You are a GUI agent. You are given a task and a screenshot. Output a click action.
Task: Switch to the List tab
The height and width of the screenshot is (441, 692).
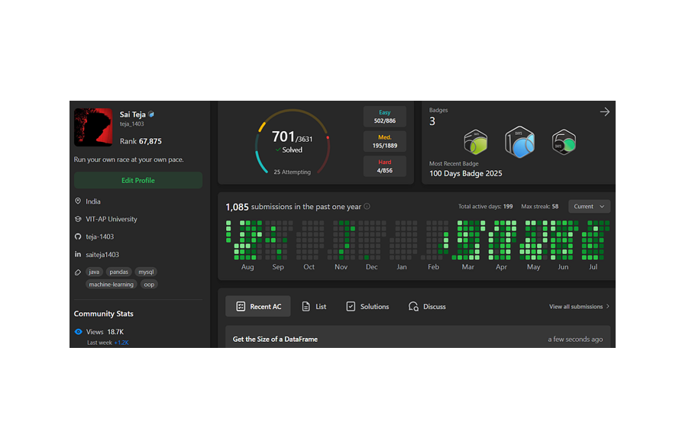click(x=314, y=307)
